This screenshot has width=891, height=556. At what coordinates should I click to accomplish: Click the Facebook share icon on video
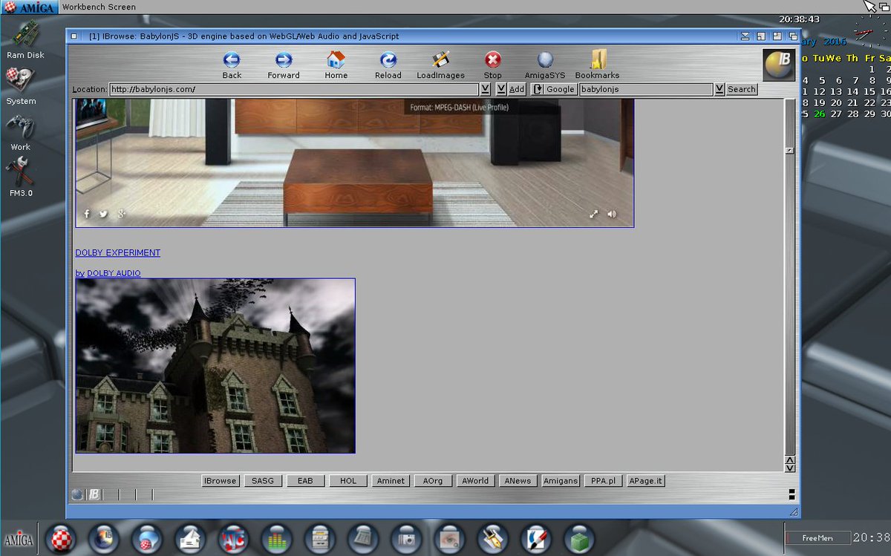click(87, 214)
